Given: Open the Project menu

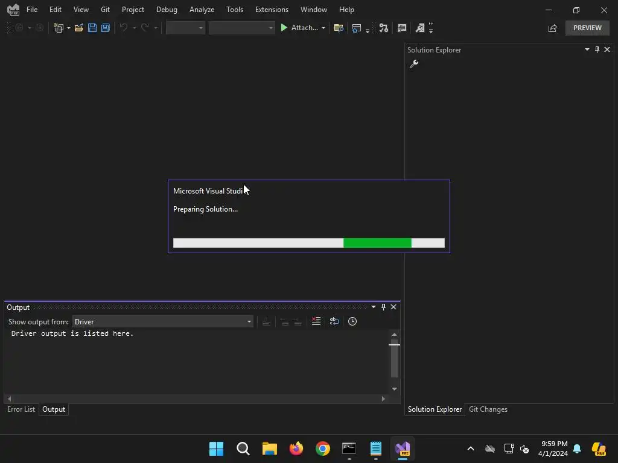Looking at the screenshot, I should [x=133, y=10].
